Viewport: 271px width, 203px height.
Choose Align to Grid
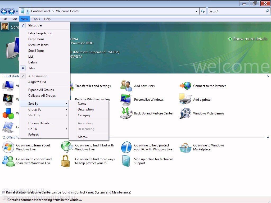45,82
